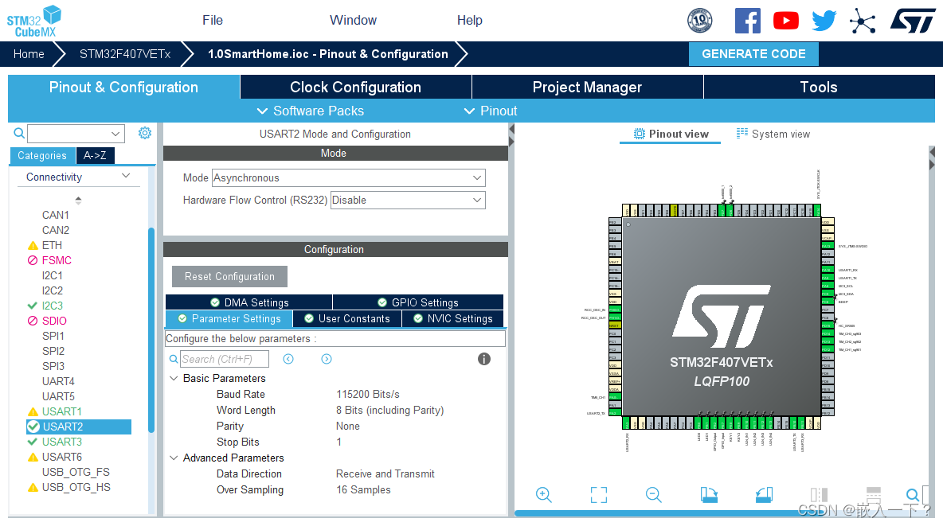Click the System view grid icon
This screenshot has width=943, height=526.
[x=742, y=134]
